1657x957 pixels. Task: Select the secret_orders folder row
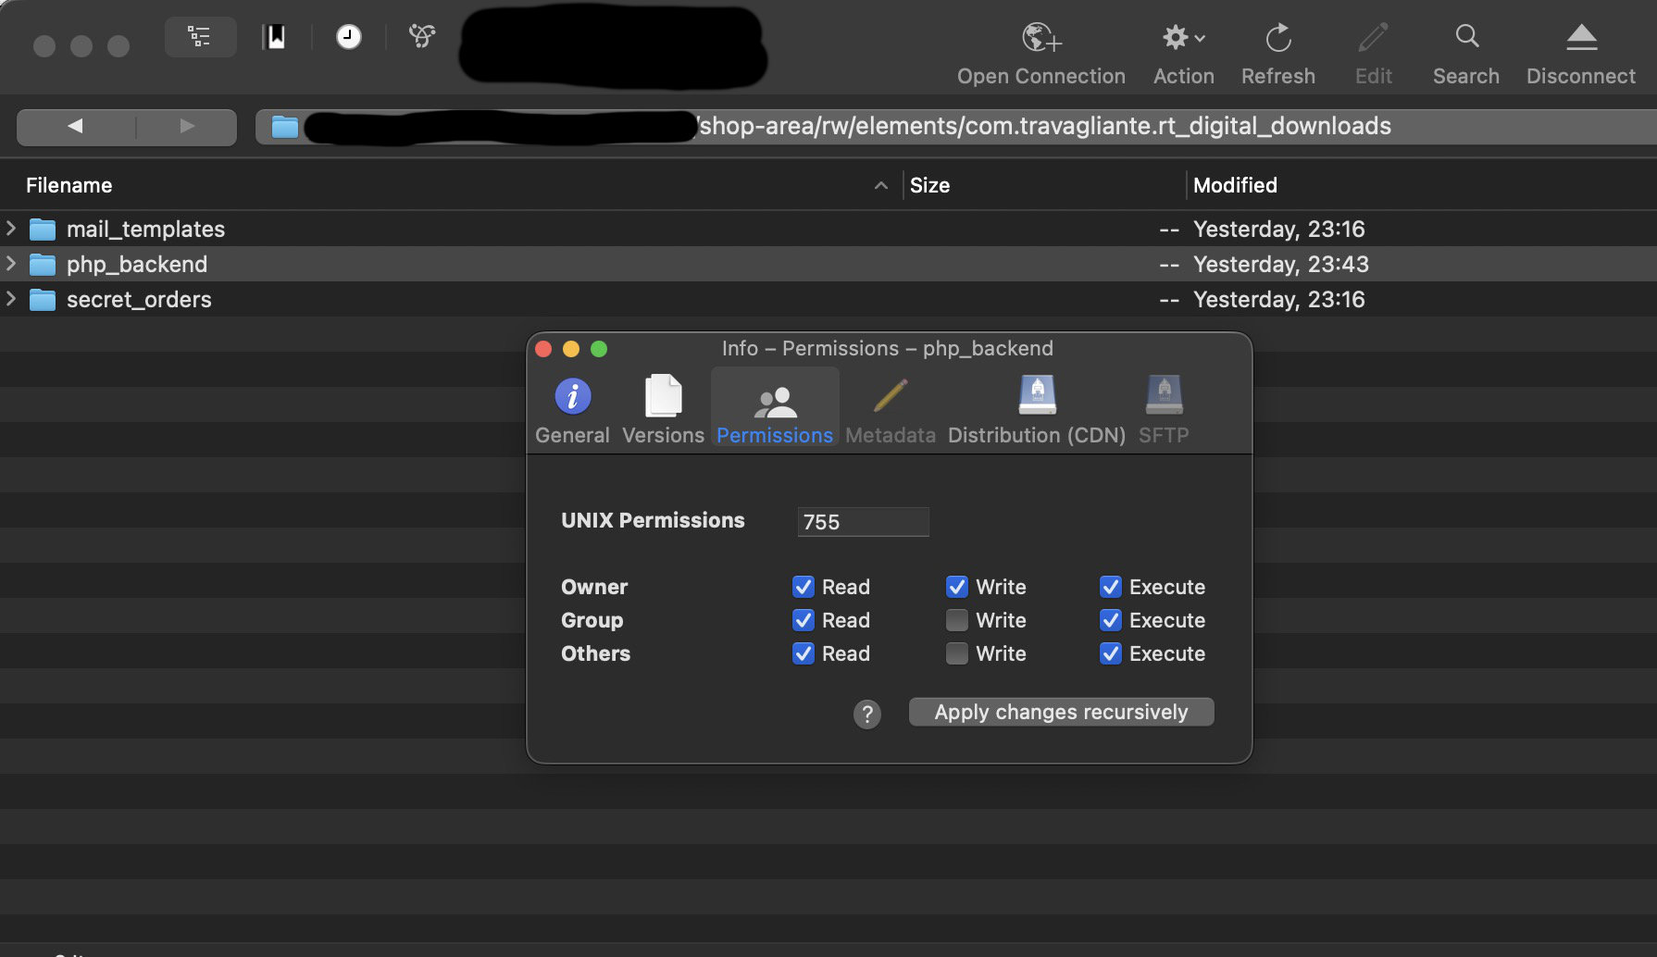(x=828, y=299)
